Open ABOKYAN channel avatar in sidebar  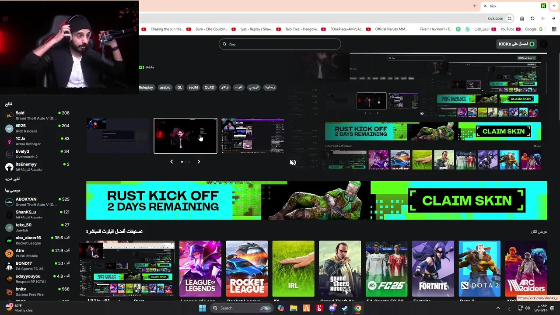pyautogui.click(x=9, y=202)
